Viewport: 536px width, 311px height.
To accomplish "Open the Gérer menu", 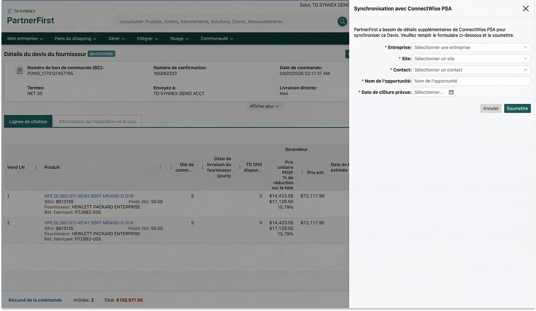I will [x=117, y=38].
